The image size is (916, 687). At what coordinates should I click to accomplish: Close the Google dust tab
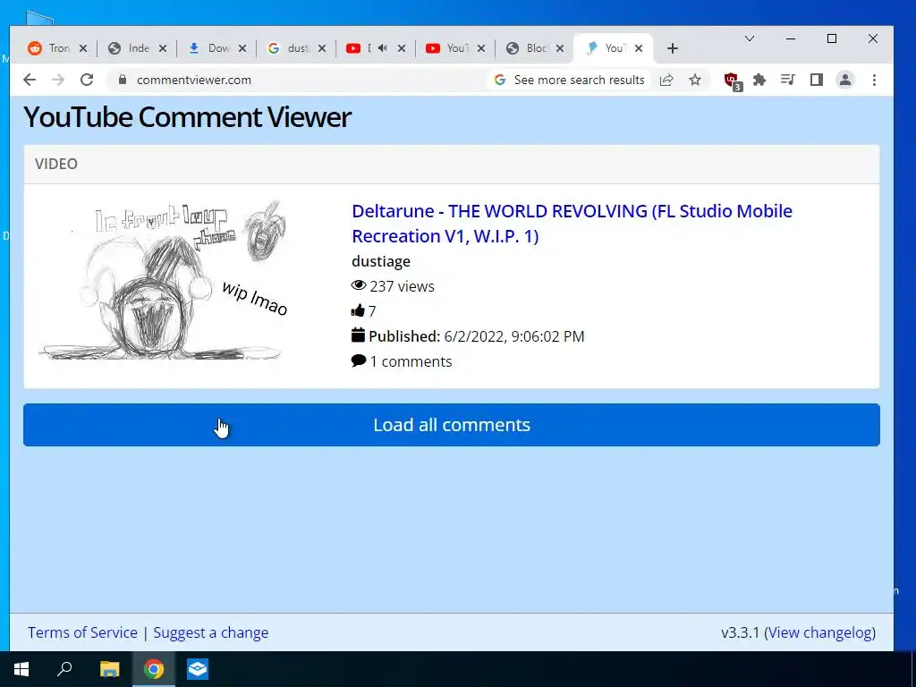(321, 48)
